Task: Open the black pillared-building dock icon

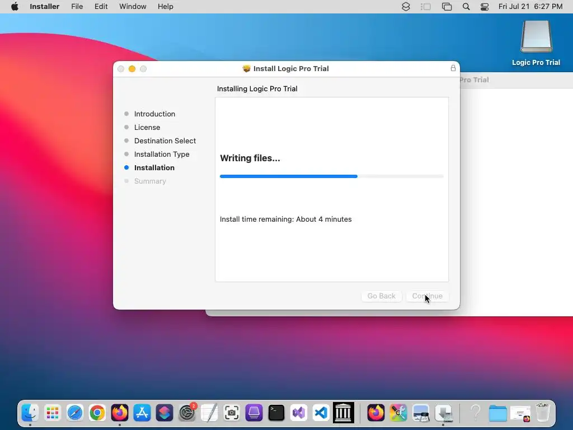Action: pyautogui.click(x=343, y=413)
